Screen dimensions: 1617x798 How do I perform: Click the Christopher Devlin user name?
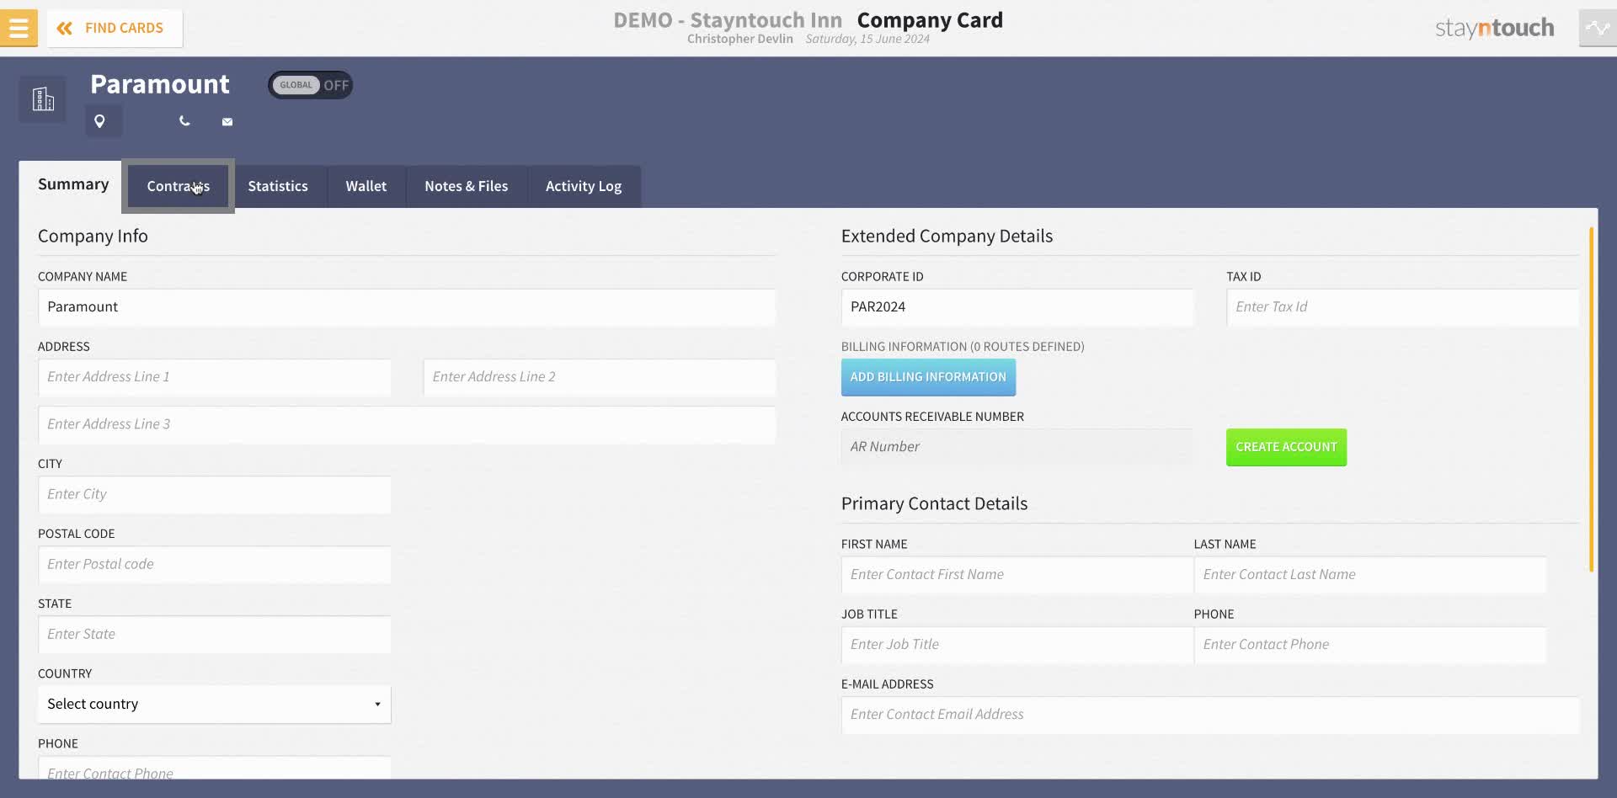tap(740, 39)
